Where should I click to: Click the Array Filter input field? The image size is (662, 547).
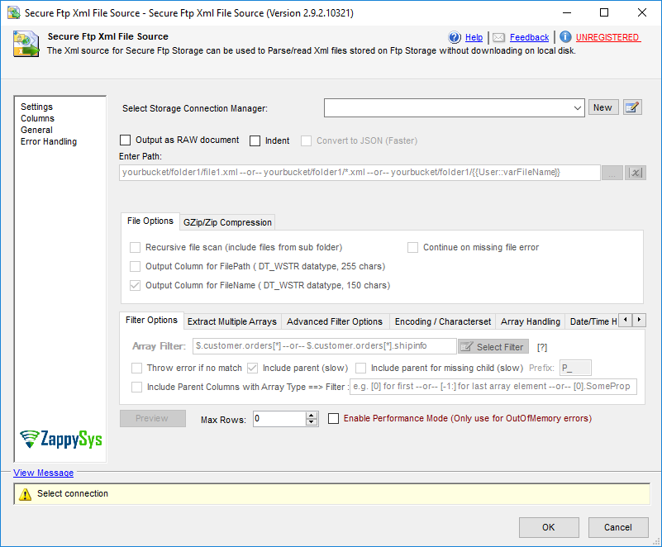[325, 346]
